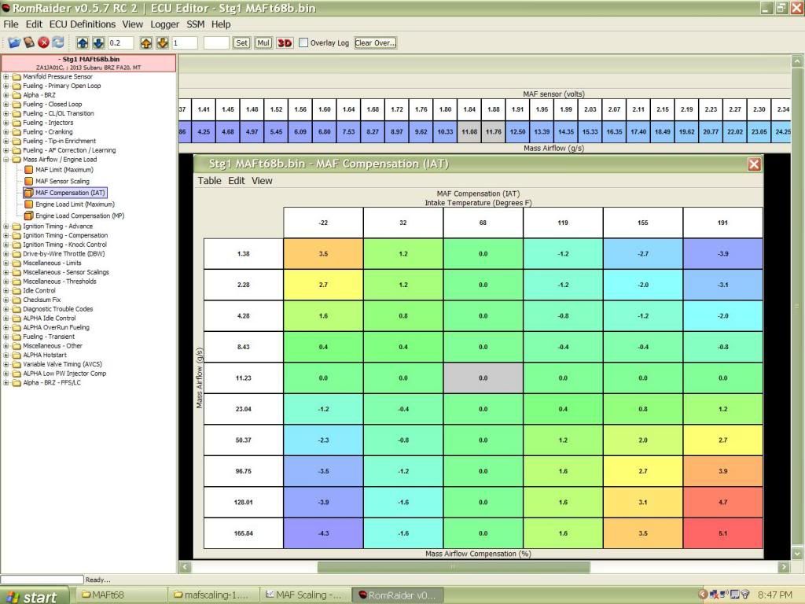
Task: Click the Windows start button
Action: coord(31,596)
